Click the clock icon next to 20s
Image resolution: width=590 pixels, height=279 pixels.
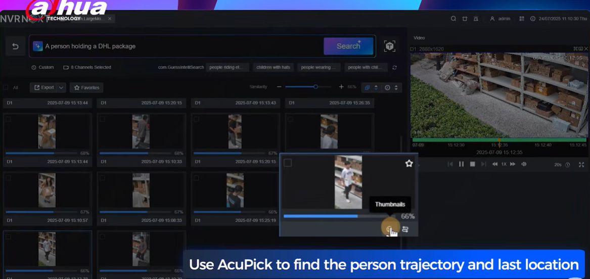coord(568,165)
